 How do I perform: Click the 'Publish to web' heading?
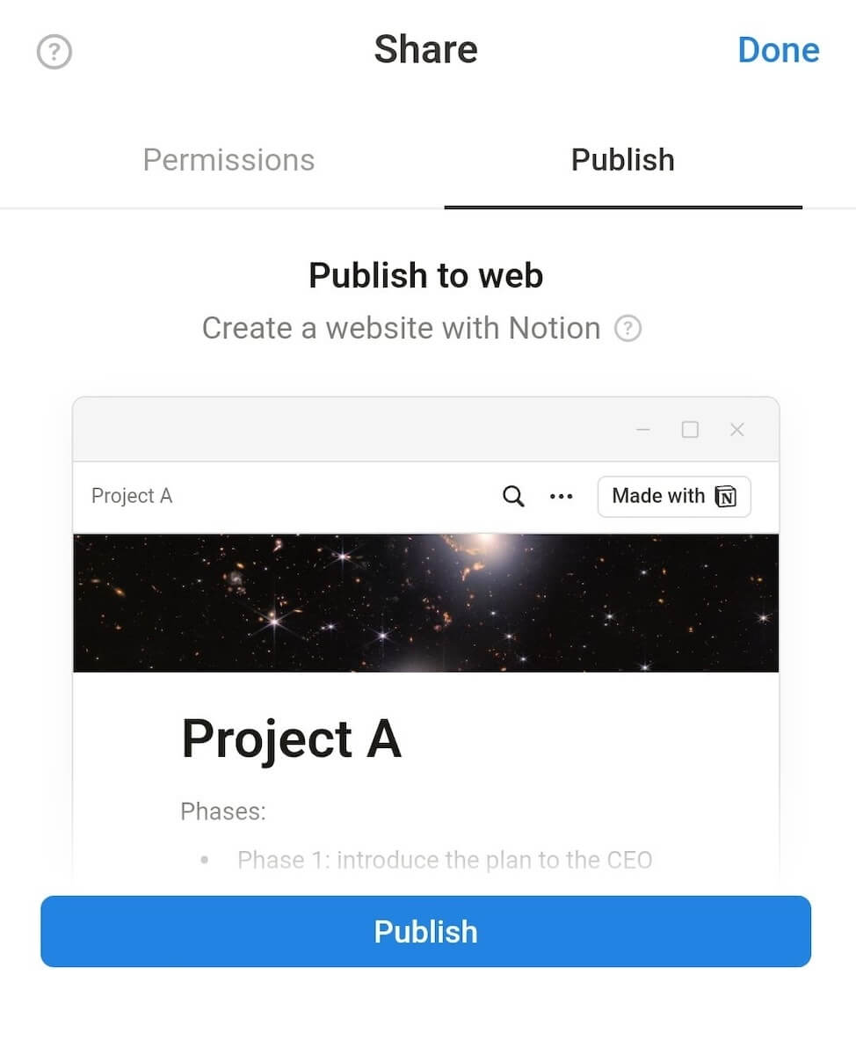pos(426,276)
